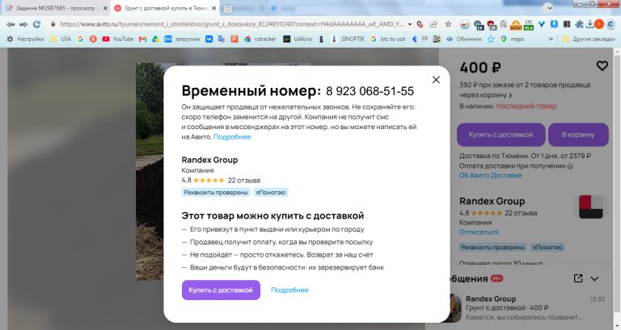Open Randex Group seller name in popup
Image resolution: width=621 pixels, height=330 pixels.
[209, 160]
